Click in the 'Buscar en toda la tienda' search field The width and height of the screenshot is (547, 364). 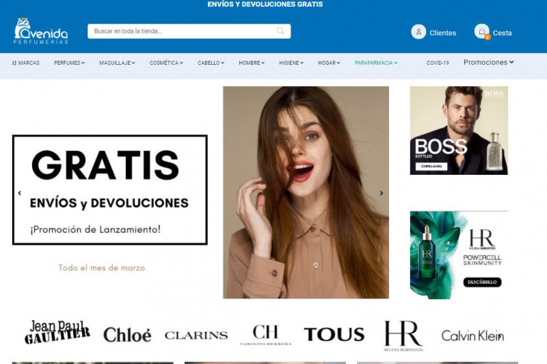point(189,31)
